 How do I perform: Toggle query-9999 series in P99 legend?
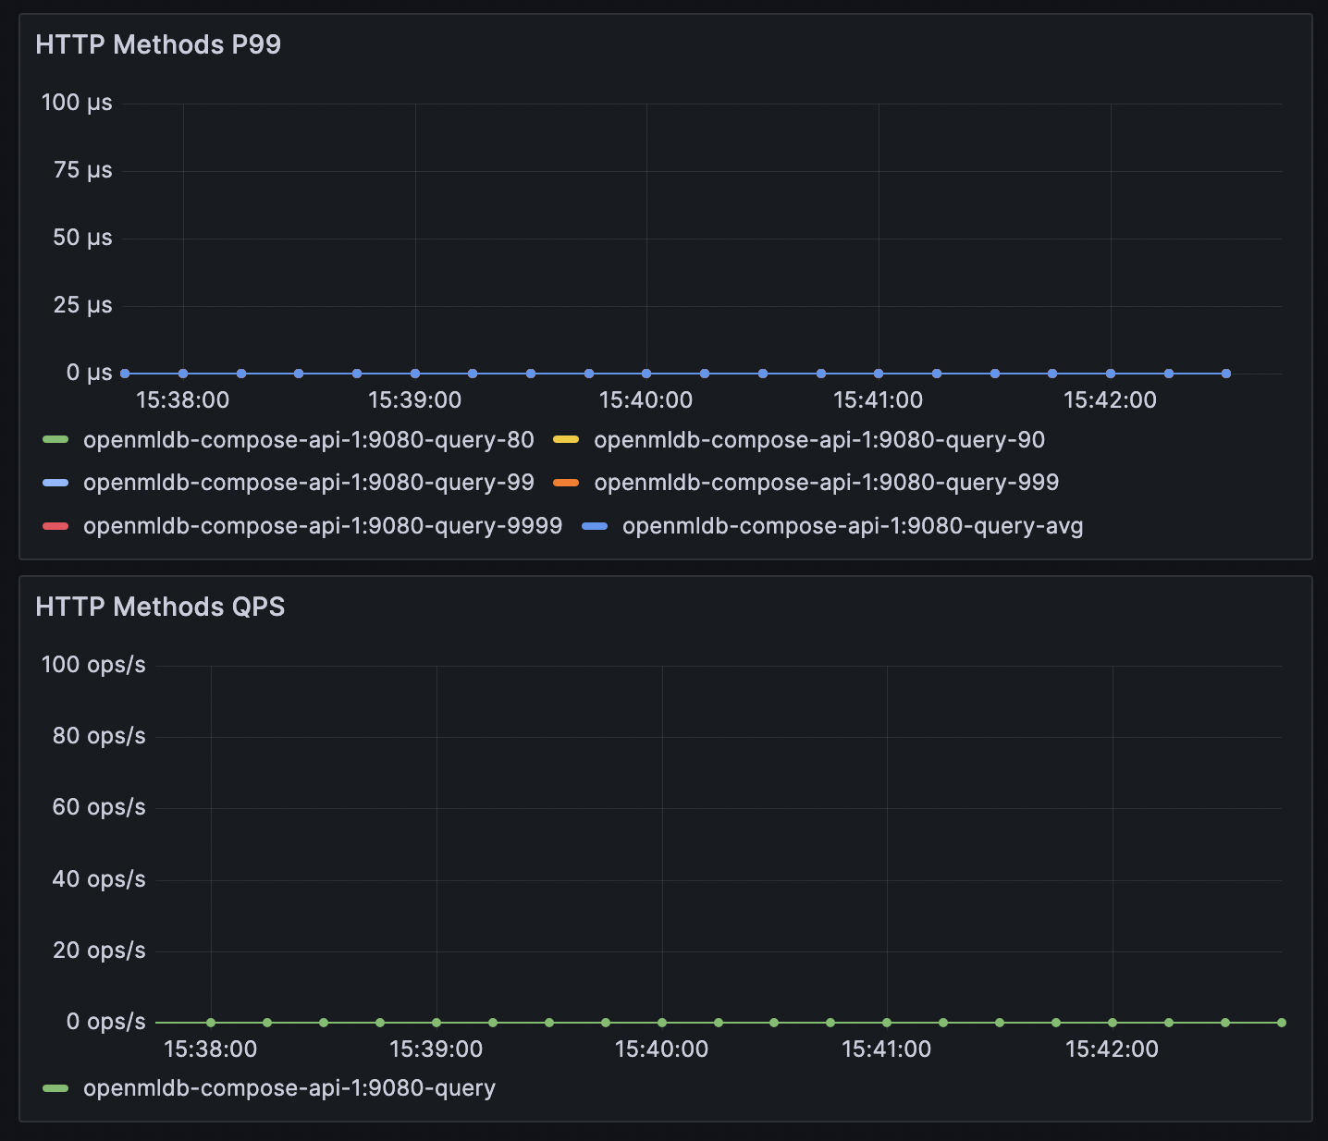pos(323,525)
